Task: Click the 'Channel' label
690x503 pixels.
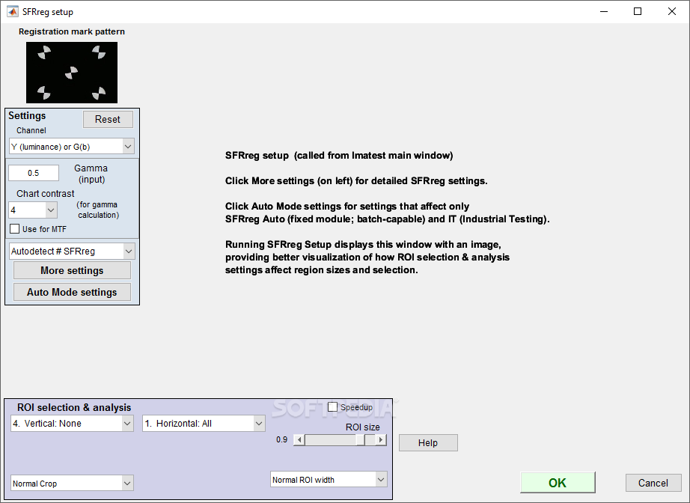Action: 31,131
